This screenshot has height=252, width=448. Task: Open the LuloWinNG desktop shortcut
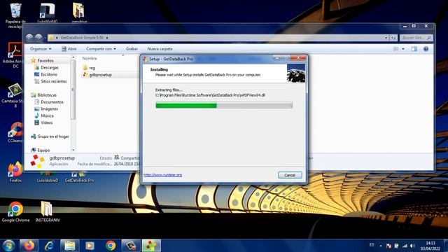pyautogui.click(x=48, y=13)
